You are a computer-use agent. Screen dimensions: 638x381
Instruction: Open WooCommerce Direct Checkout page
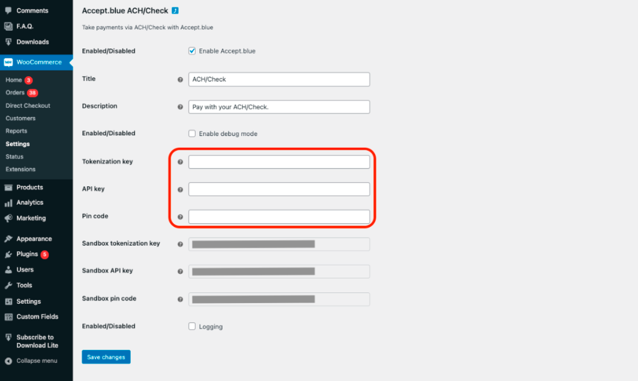27,105
